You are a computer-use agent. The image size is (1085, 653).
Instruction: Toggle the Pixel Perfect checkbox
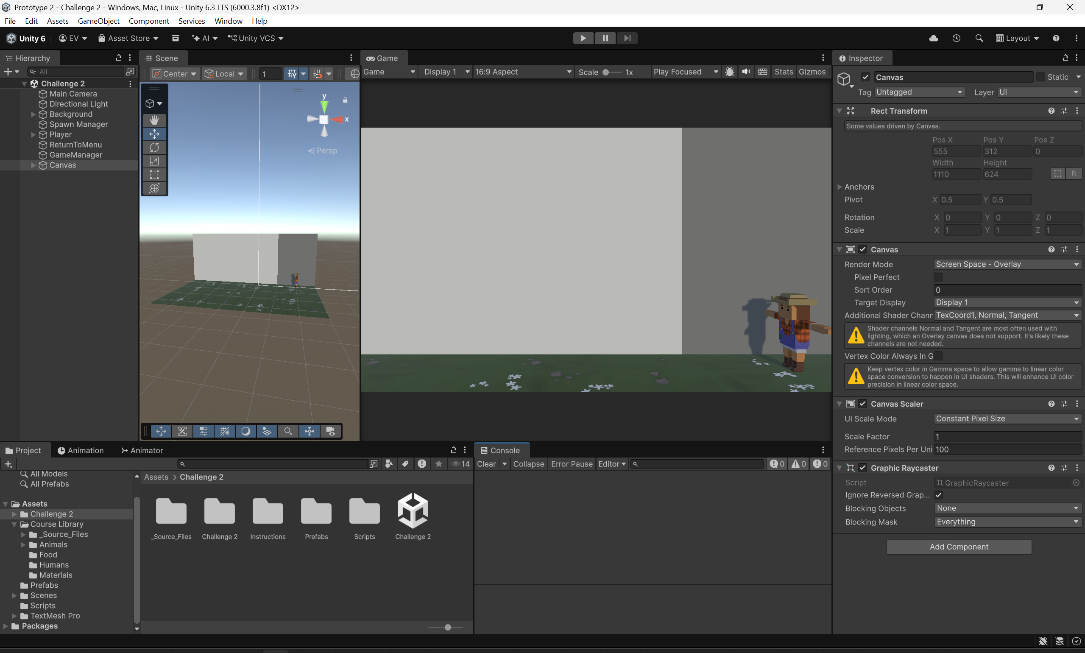pos(938,277)
